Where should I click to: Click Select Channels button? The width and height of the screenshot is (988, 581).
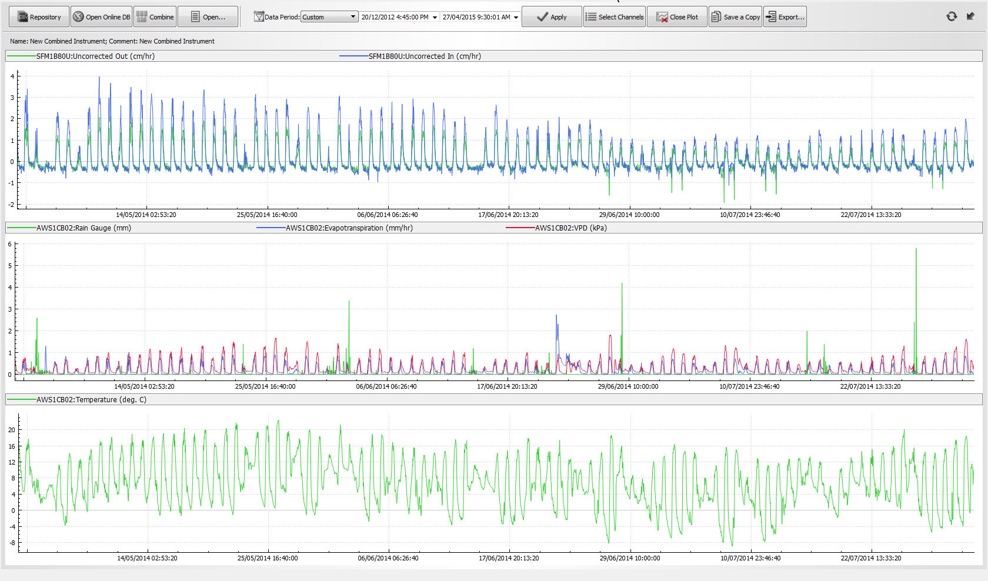614,17
